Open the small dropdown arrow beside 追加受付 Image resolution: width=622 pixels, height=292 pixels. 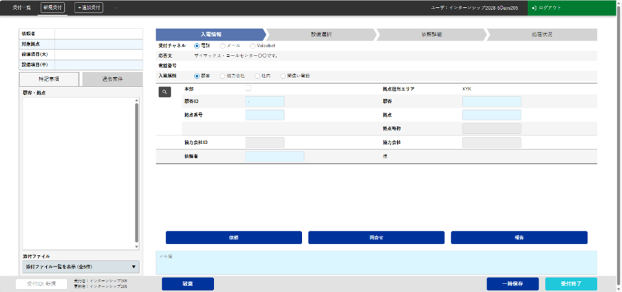pos(115,8)
